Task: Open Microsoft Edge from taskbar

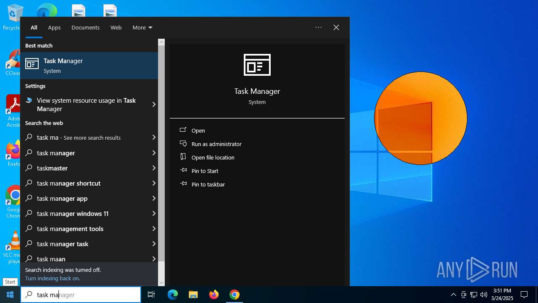Action: pyautogui.click(x=173, y=295)
